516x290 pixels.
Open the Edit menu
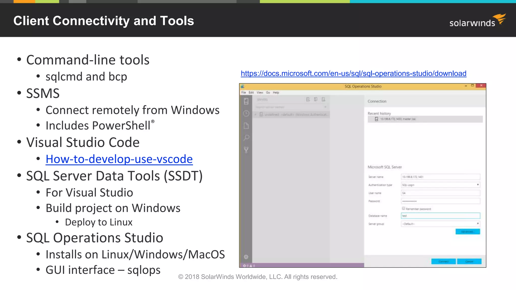pyautogui.click(x=251, y=92)
